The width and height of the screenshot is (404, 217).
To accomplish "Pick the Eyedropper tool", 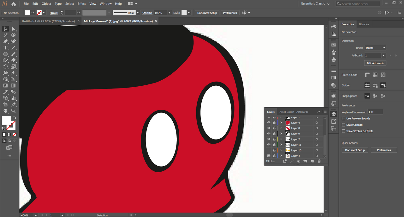I will (x=5, y=92).
